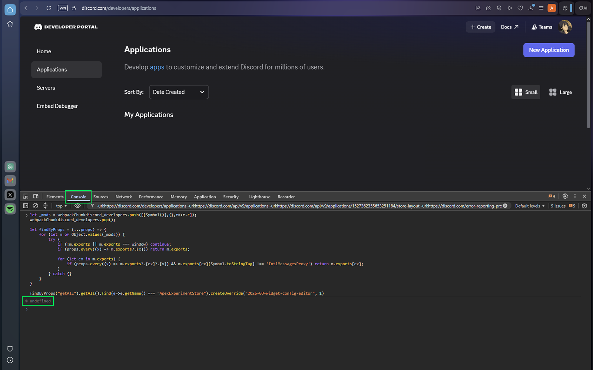The image size is (593, 370).
Task: Open the Default levels dropdown
Action: tap(530, 206)
